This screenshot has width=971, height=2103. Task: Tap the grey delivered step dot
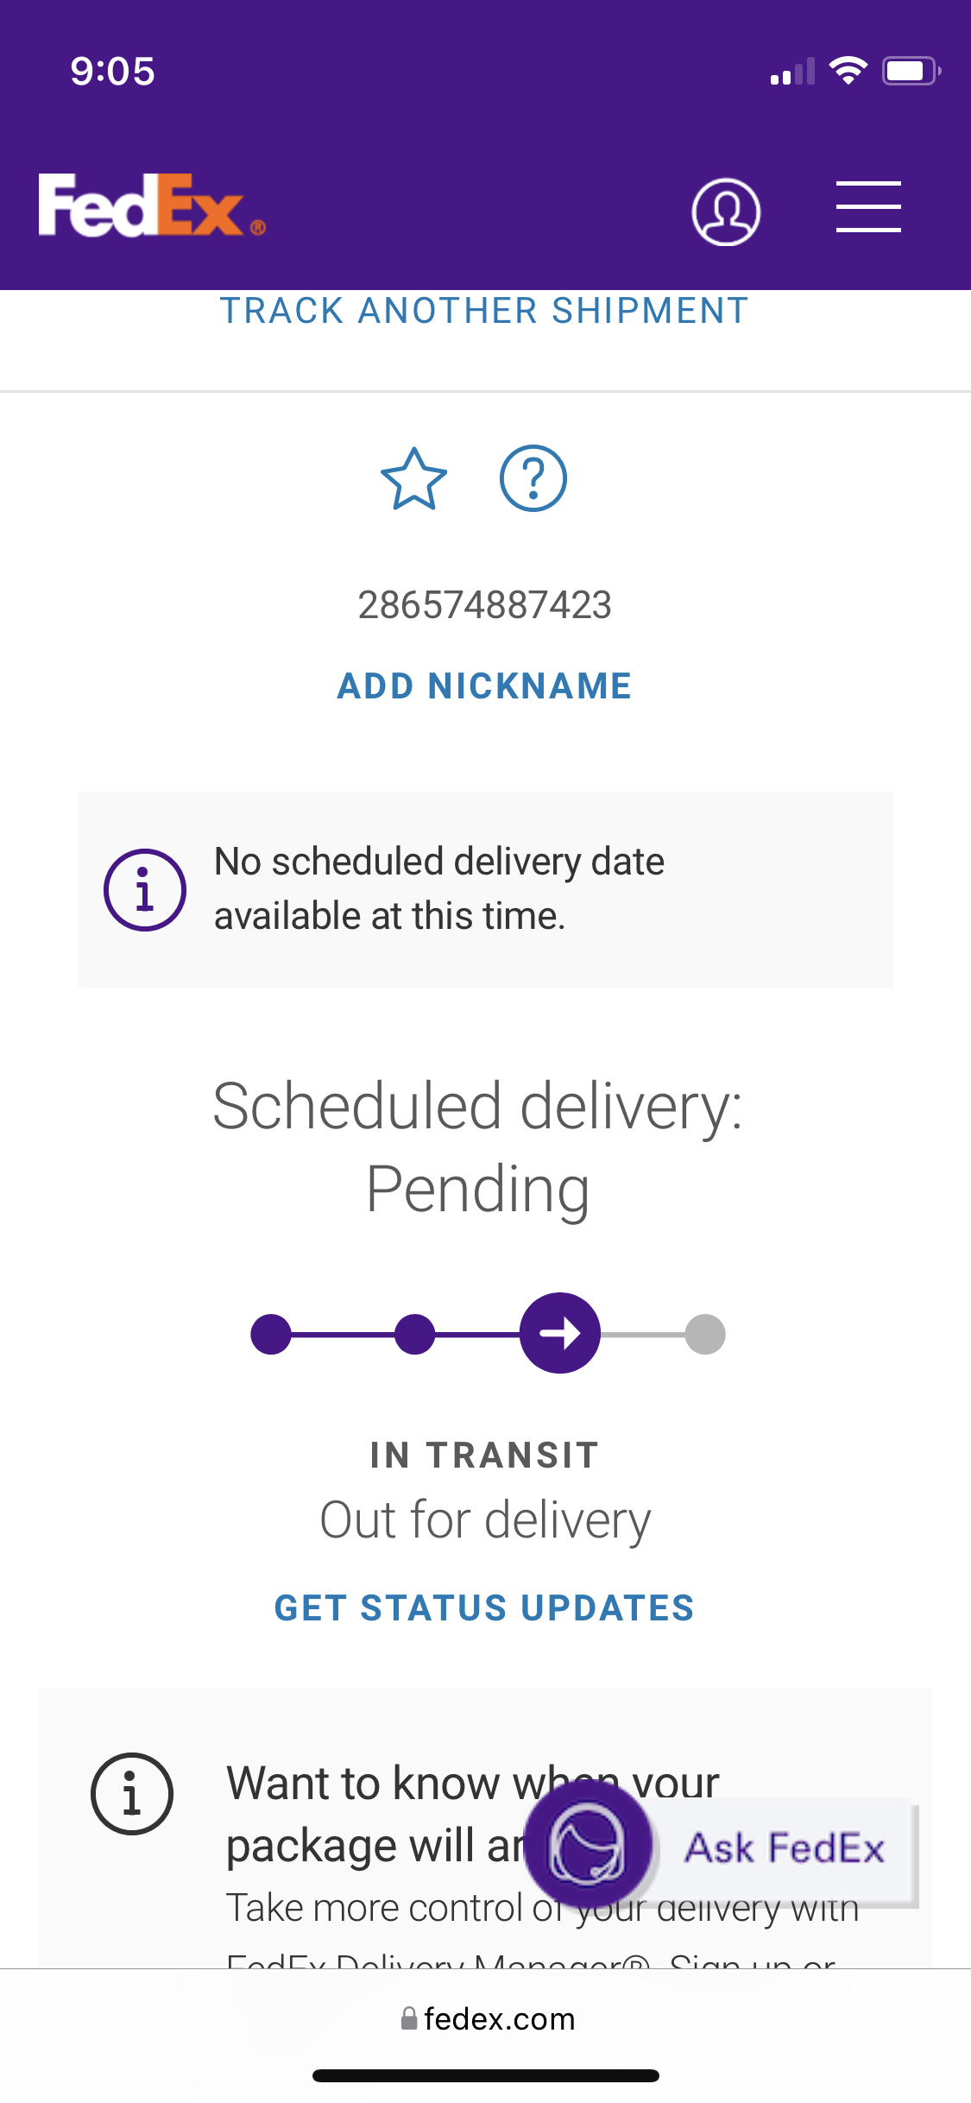(705, 1335)
